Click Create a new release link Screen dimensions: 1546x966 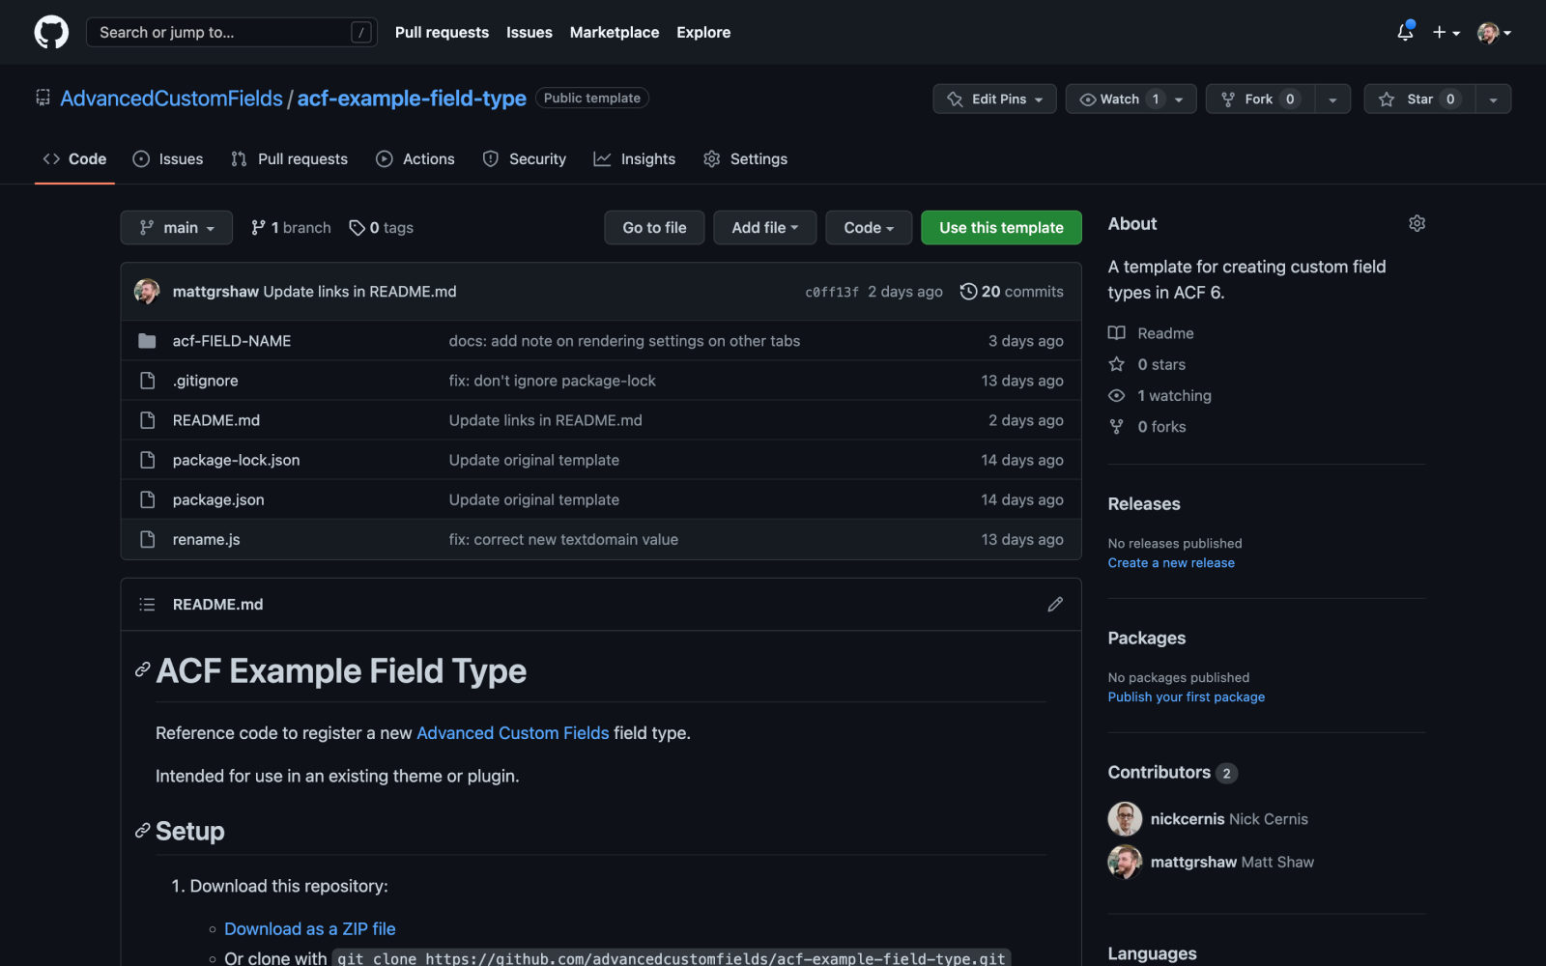point(1170,562)
